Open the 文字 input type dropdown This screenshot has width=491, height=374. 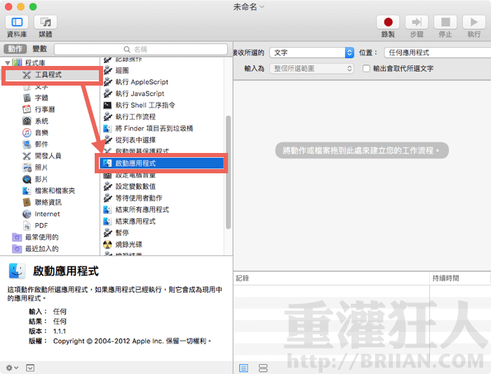[x=313, y=53]
